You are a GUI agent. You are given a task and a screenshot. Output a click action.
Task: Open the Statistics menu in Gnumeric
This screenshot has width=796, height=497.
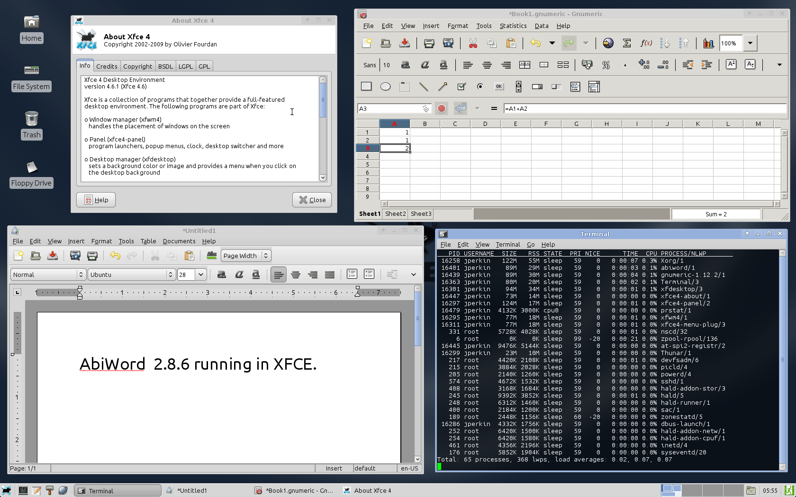coord(513,26)
